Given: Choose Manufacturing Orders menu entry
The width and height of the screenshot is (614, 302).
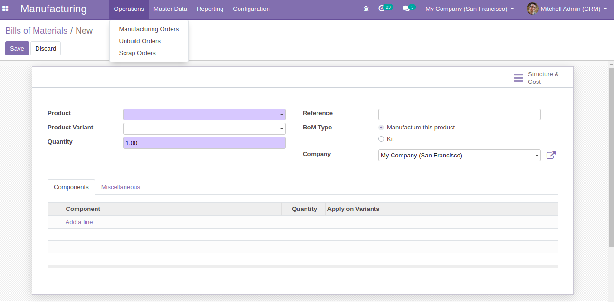Looking at the screenshot, I should (149, 29).
